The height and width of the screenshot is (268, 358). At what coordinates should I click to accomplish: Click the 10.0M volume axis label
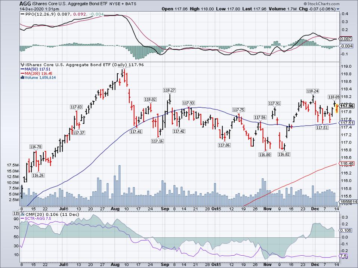(13, 182)
